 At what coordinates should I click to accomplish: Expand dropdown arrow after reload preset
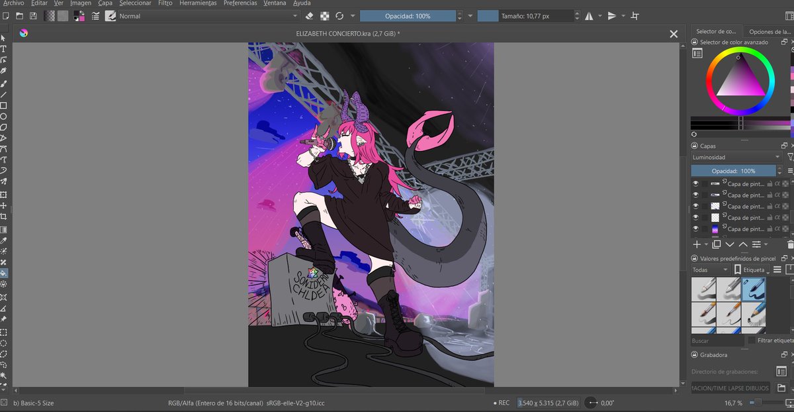pos(353,16)
